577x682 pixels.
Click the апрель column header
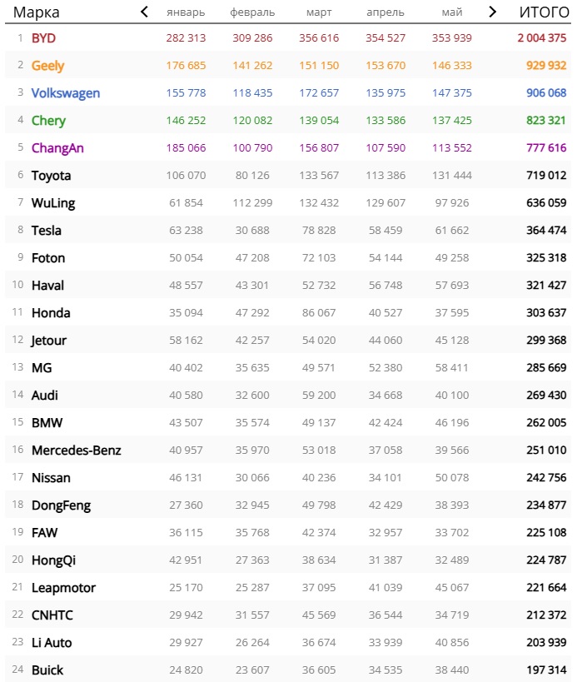click(x=385, y=12)
